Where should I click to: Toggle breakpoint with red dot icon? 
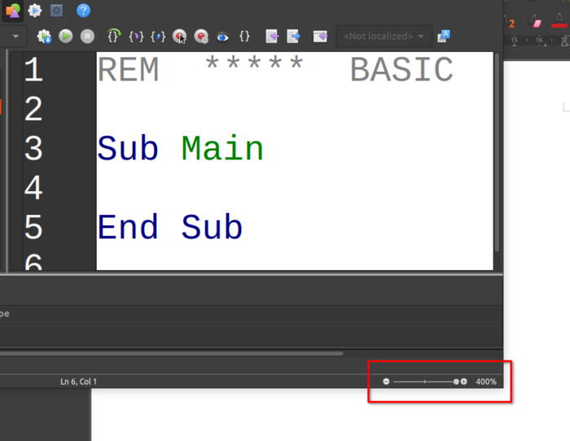(x=179, y=37)
